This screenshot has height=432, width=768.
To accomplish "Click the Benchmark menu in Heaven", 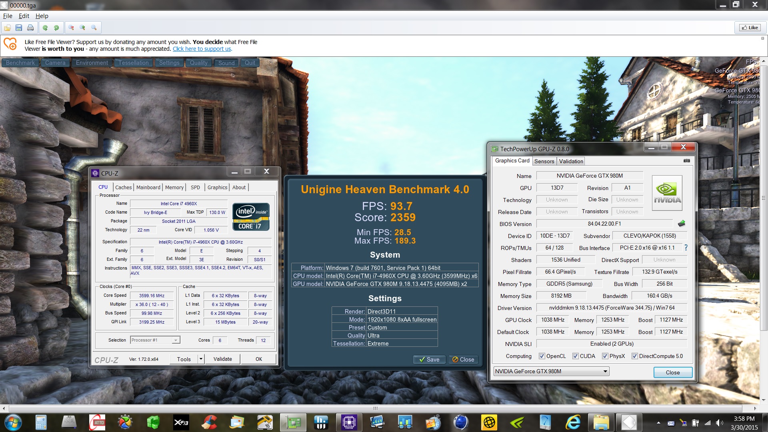I will point(20,63).
